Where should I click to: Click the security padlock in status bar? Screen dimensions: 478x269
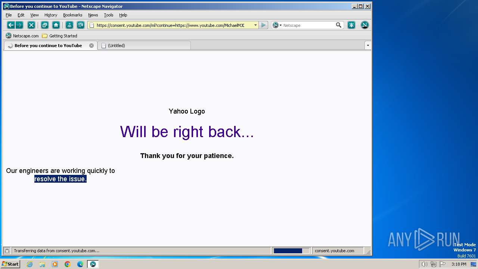coord(7,251)
